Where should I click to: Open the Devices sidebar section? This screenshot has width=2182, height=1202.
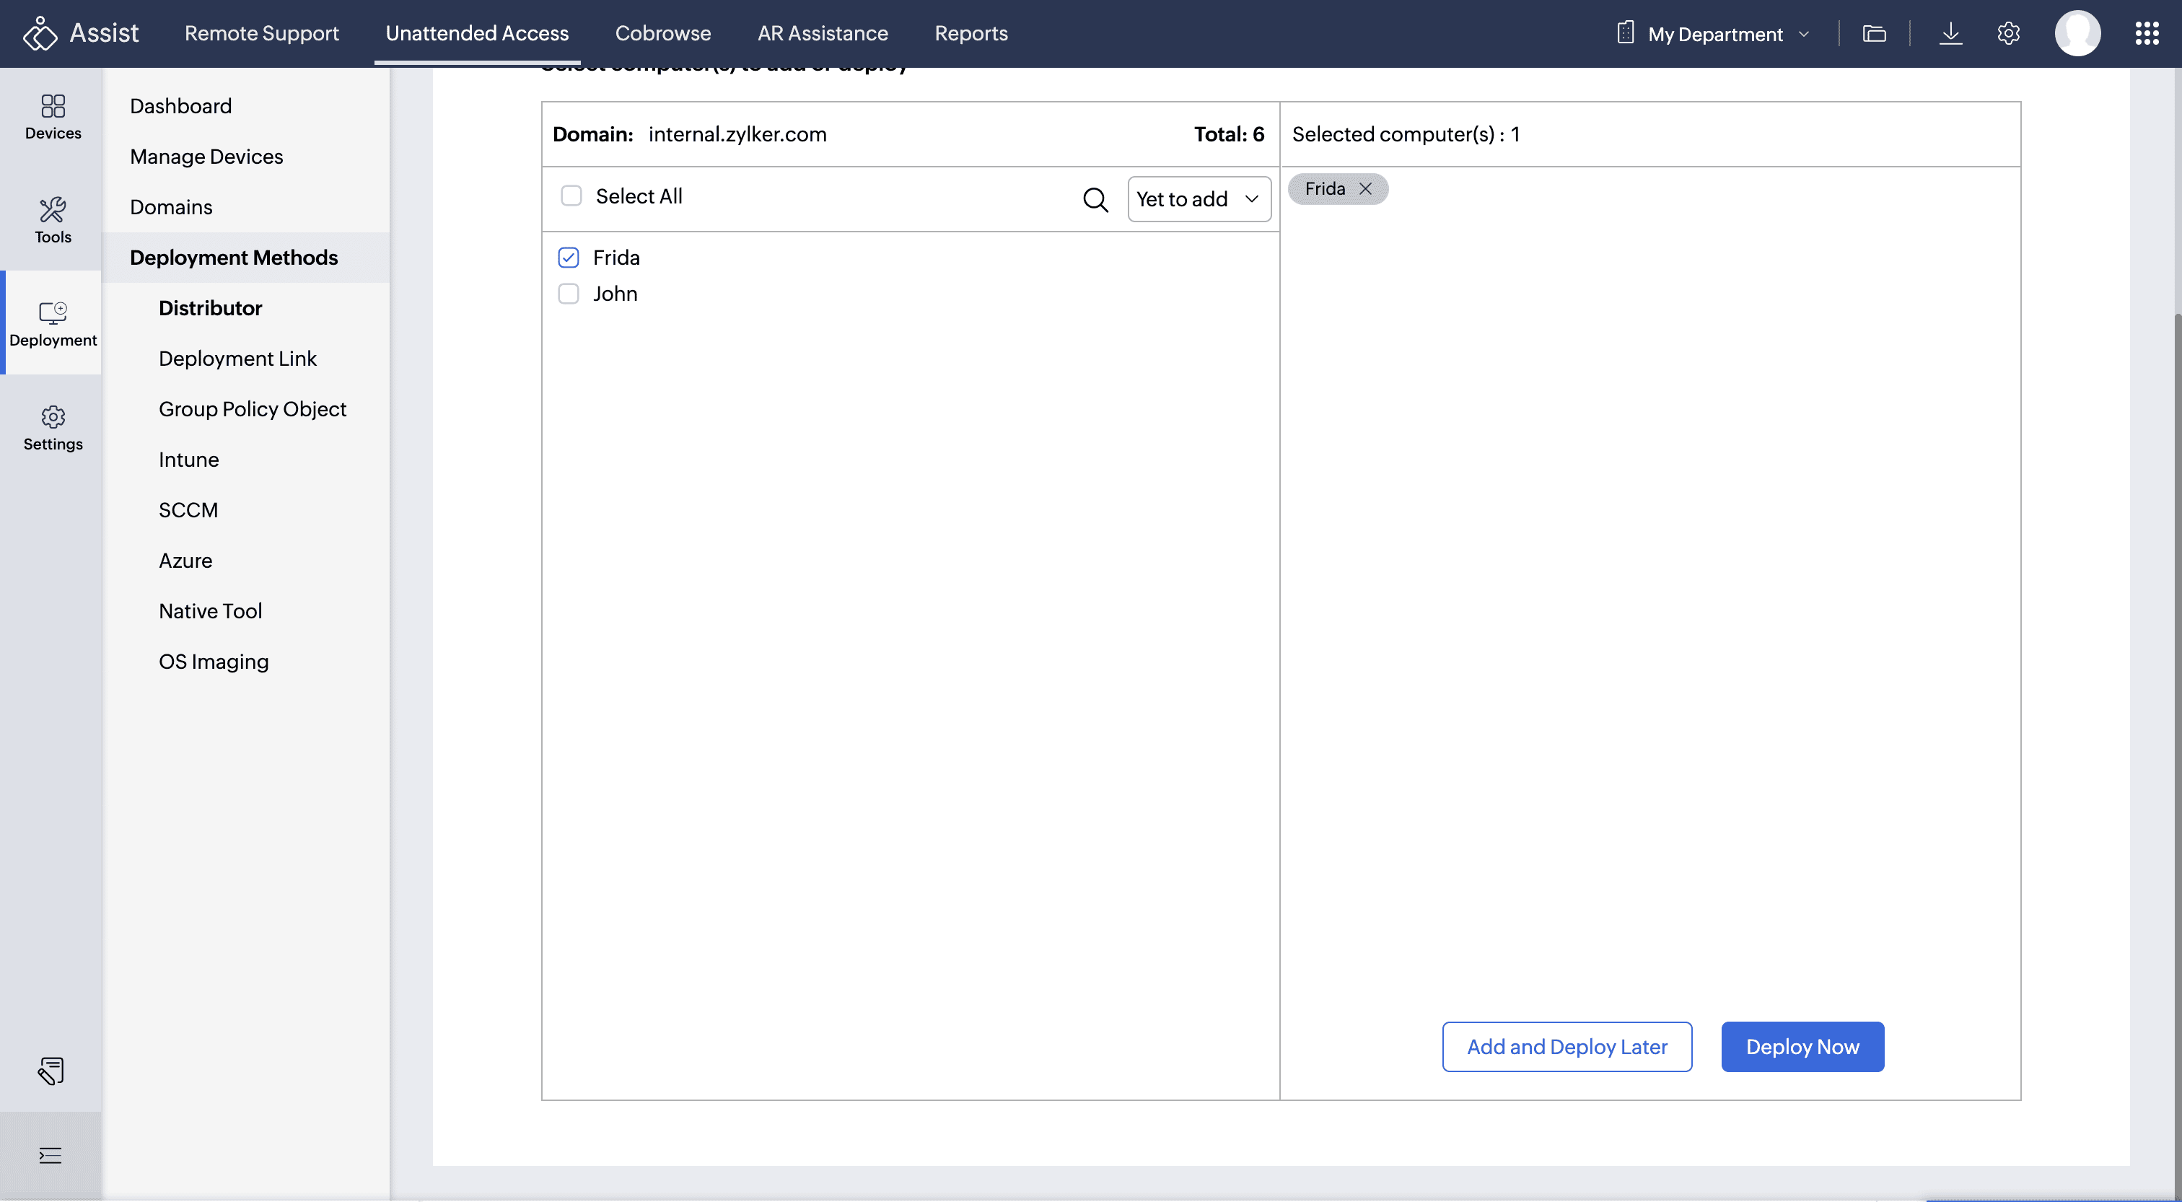point(53,117)
